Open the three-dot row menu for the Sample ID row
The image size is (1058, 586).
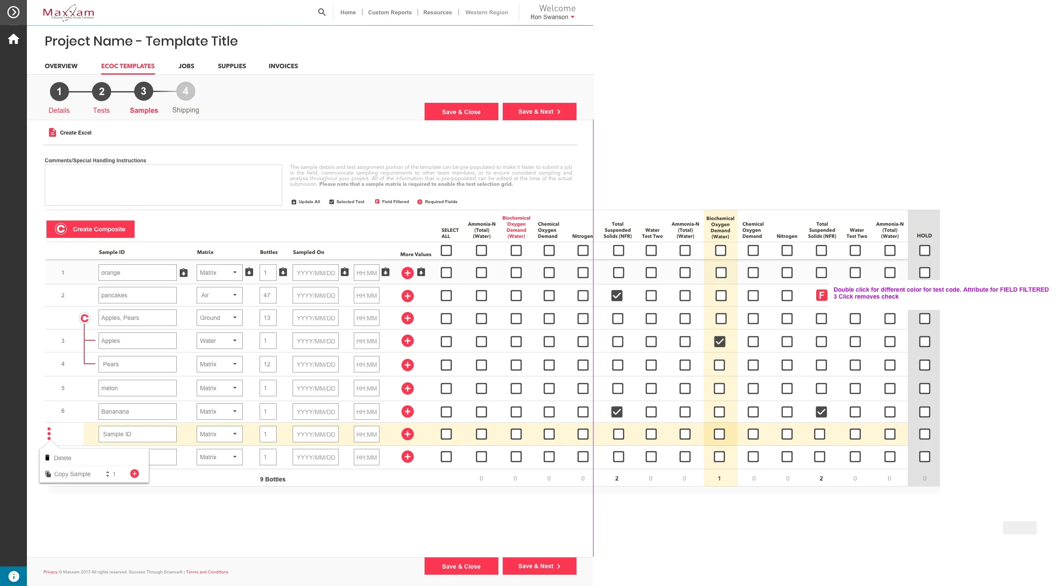pyautogui.click(x=49, y=434)
